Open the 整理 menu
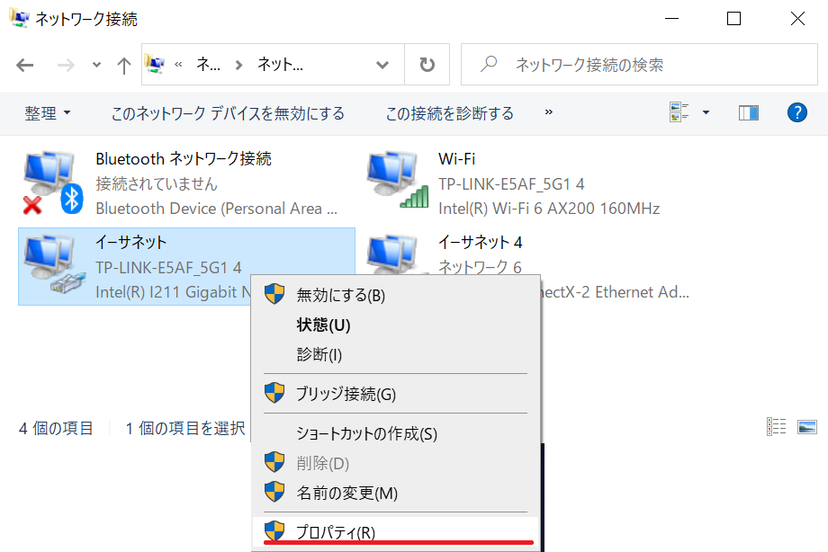 [x=48, y=113]
